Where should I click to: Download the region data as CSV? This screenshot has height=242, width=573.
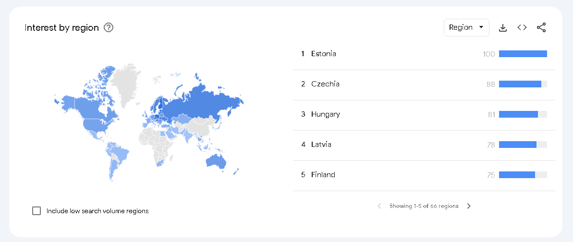tap(503, 28)
